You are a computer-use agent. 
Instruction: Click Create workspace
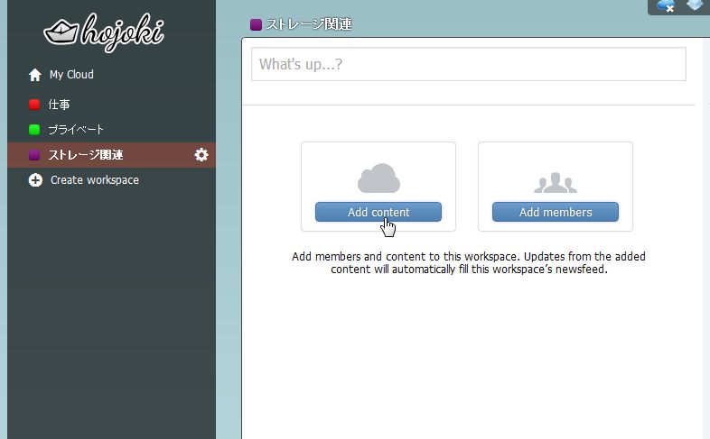(95, 180)
